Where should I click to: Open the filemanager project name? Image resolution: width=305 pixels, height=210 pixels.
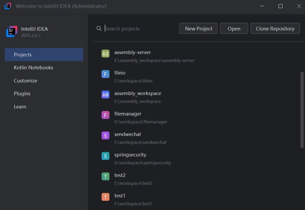[x=128, y=114]
